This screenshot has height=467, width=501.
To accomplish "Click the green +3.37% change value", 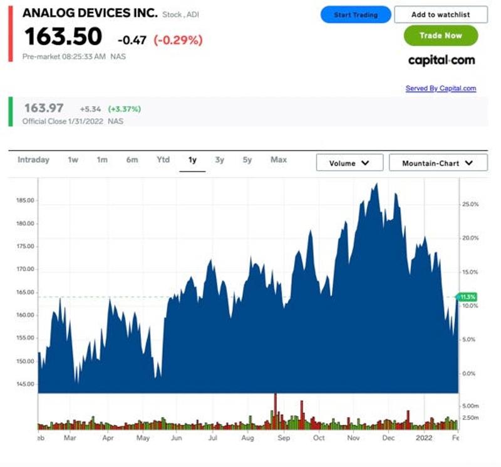I will [125, 109].
